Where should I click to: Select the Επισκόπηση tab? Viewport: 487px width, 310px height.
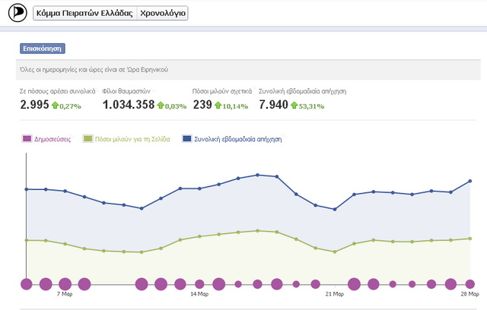click(x=43, y=49)
